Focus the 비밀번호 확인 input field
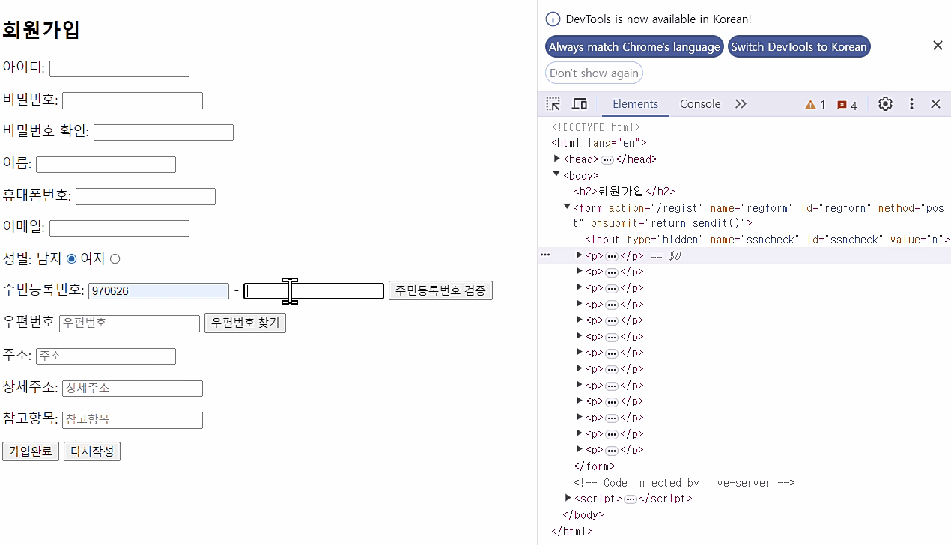This screenshot has width=951, height=545. pos(163,133)
